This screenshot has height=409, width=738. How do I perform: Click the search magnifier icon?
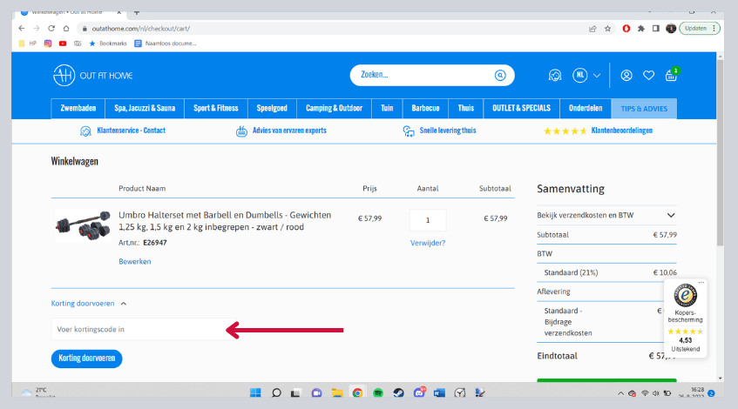(499, 76)
